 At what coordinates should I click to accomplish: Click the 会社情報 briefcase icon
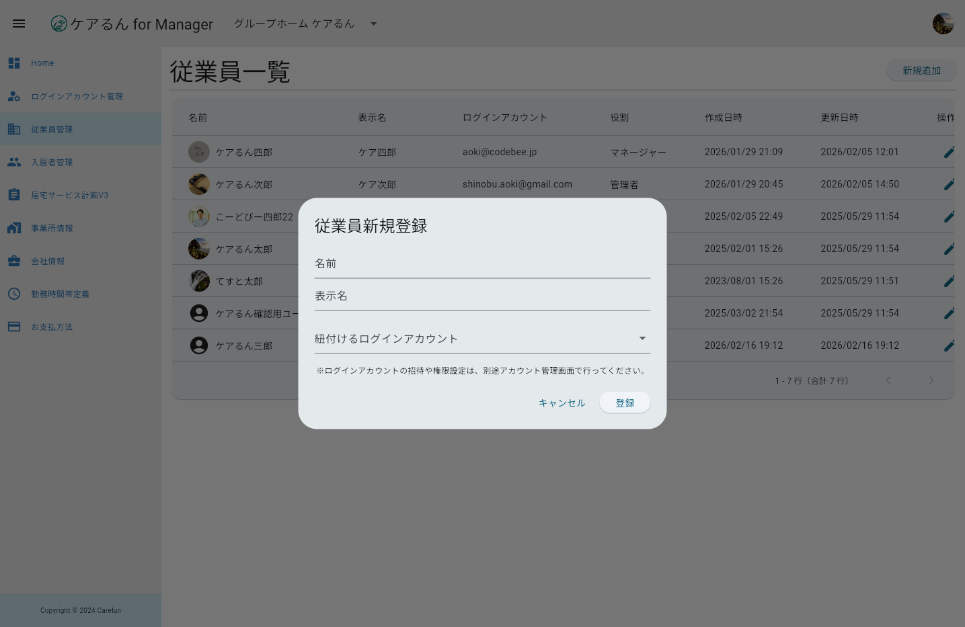14,261
